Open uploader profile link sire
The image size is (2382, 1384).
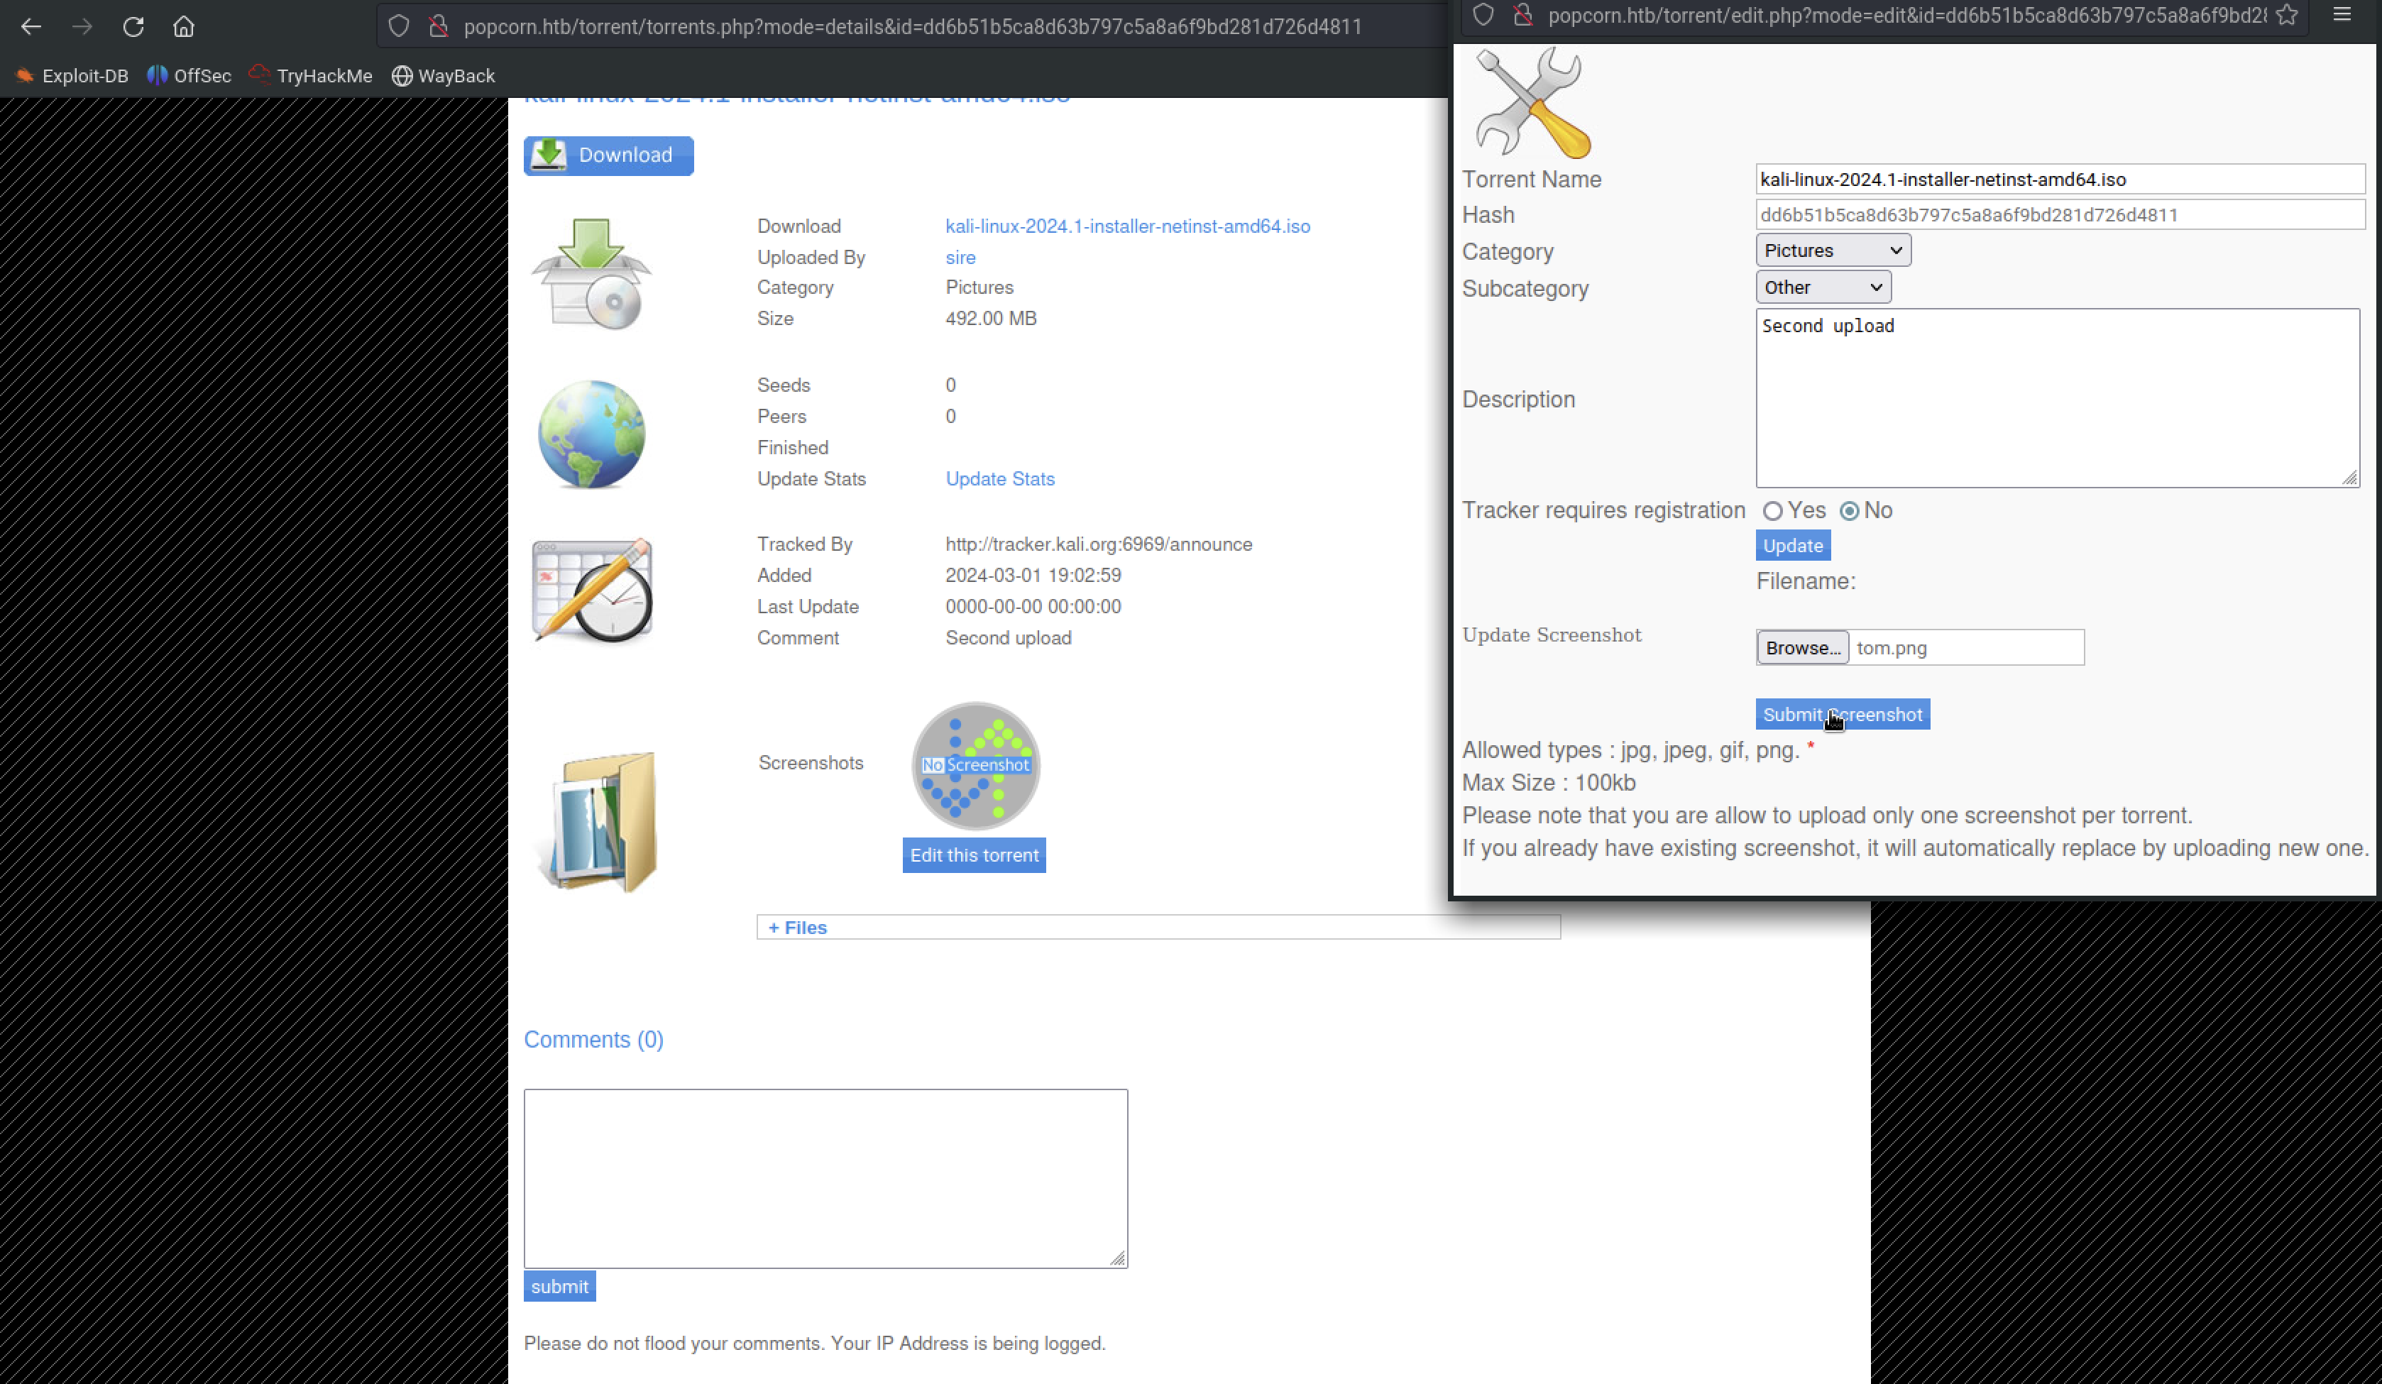coord(960,257)
